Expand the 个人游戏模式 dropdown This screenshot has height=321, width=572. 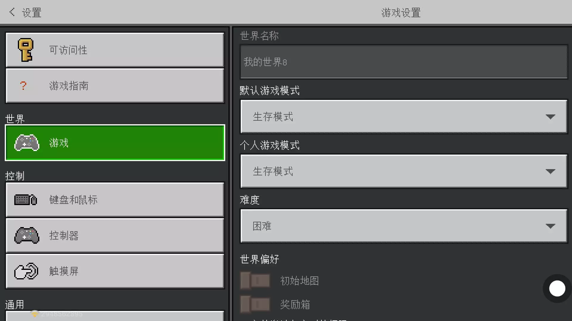coord(404,171)
